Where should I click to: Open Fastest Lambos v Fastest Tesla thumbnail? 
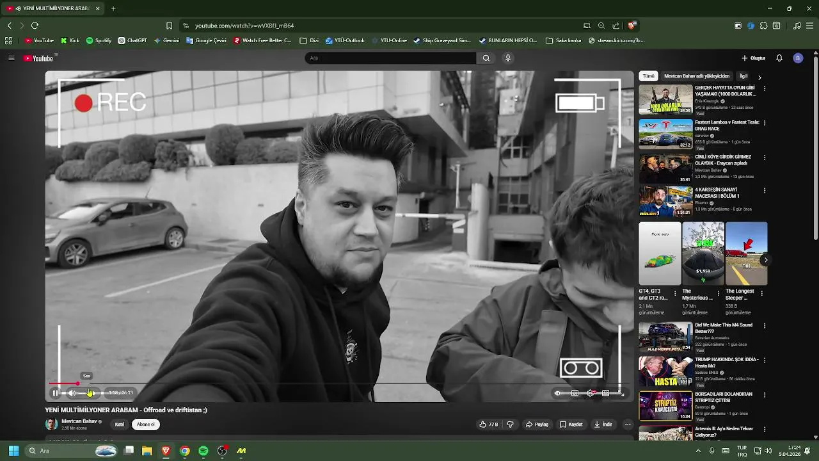pos(665,134)
